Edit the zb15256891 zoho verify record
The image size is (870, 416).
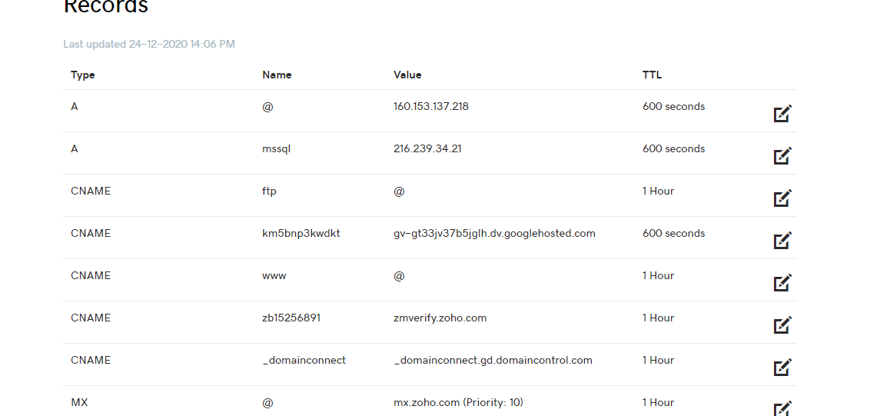coord(782,324)
